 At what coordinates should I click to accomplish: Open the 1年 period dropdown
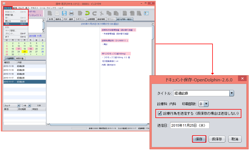27,105
